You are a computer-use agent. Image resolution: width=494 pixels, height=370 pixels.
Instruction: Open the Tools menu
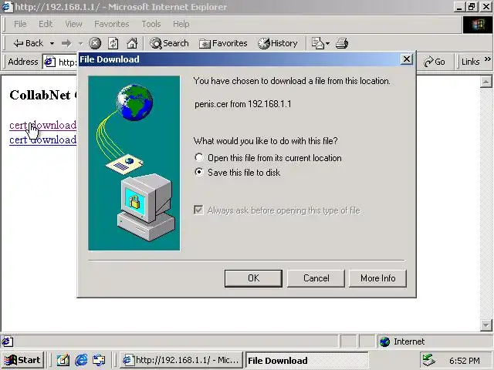pos(151,24)
